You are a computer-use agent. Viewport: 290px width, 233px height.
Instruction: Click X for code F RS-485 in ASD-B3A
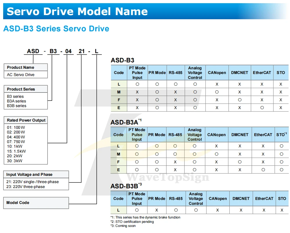(175, 162)
